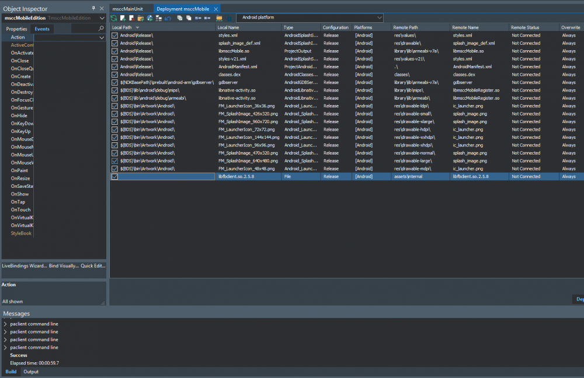Toggle the libmsccMobile.so row checkbox

coord(114,51)
